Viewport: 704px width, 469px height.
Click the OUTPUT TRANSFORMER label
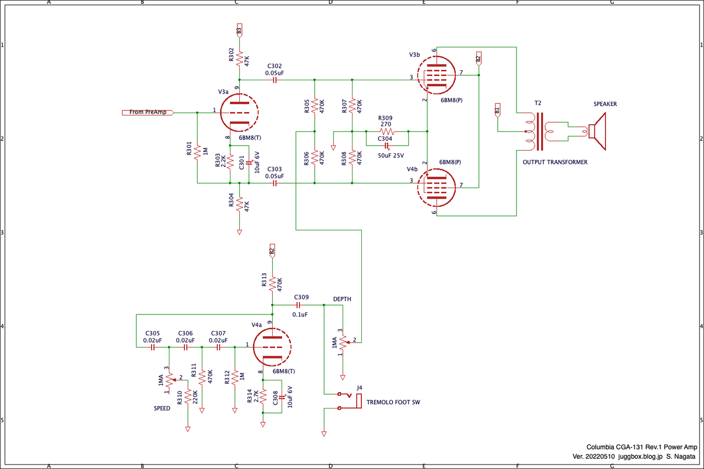(x=555, y=162)
